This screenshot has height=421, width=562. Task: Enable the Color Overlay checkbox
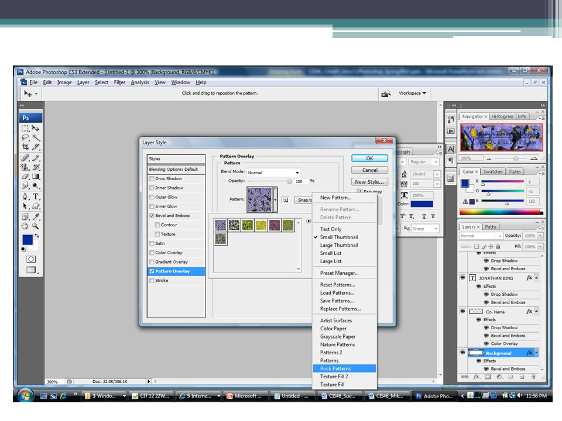click(152, 253)
